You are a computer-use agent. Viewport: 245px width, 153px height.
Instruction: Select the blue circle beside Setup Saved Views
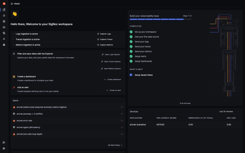click(131, 75)
